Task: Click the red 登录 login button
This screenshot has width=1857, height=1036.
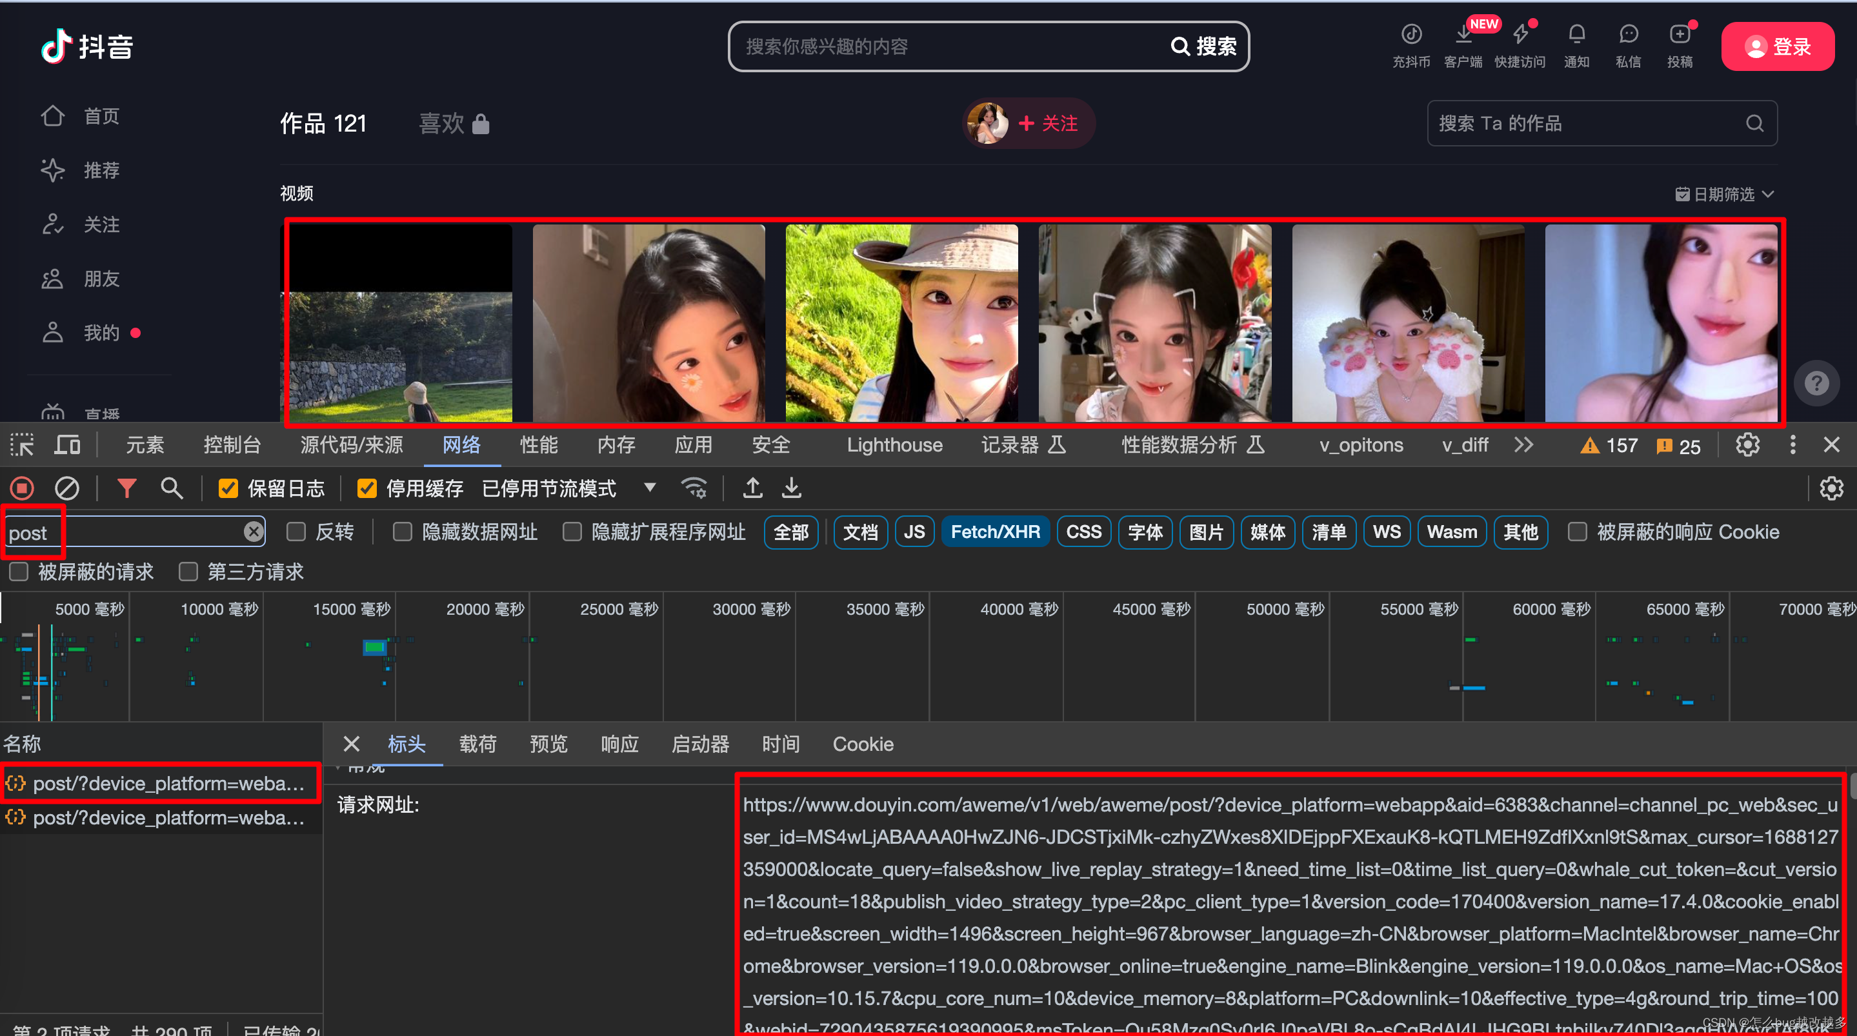Action: click(1777, 47)
